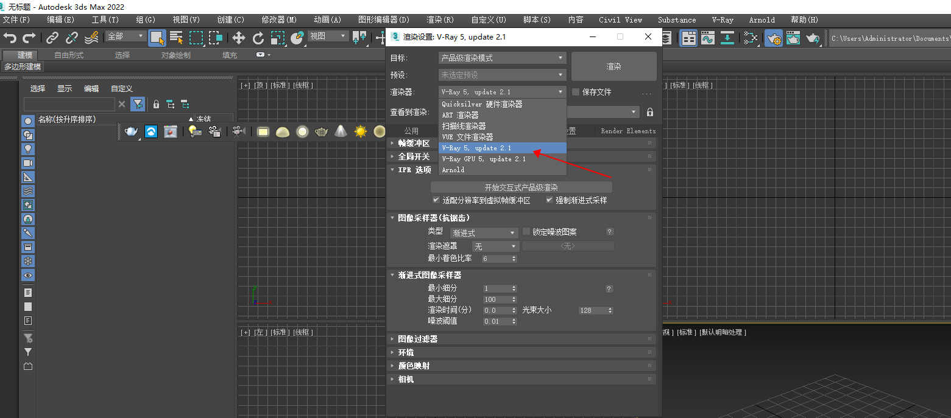Click the V-Ray dome light icon
The image size is (951, 418).
(x=282, y=131)
